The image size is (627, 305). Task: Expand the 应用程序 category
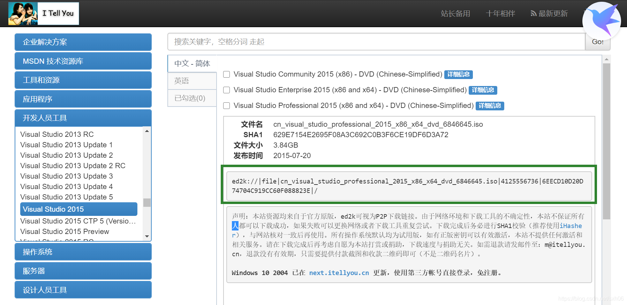[x=83, y=99]
